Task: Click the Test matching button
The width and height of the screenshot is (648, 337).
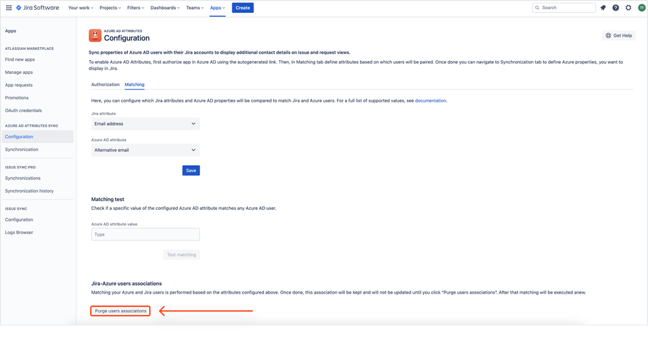Action: point(182,255)
